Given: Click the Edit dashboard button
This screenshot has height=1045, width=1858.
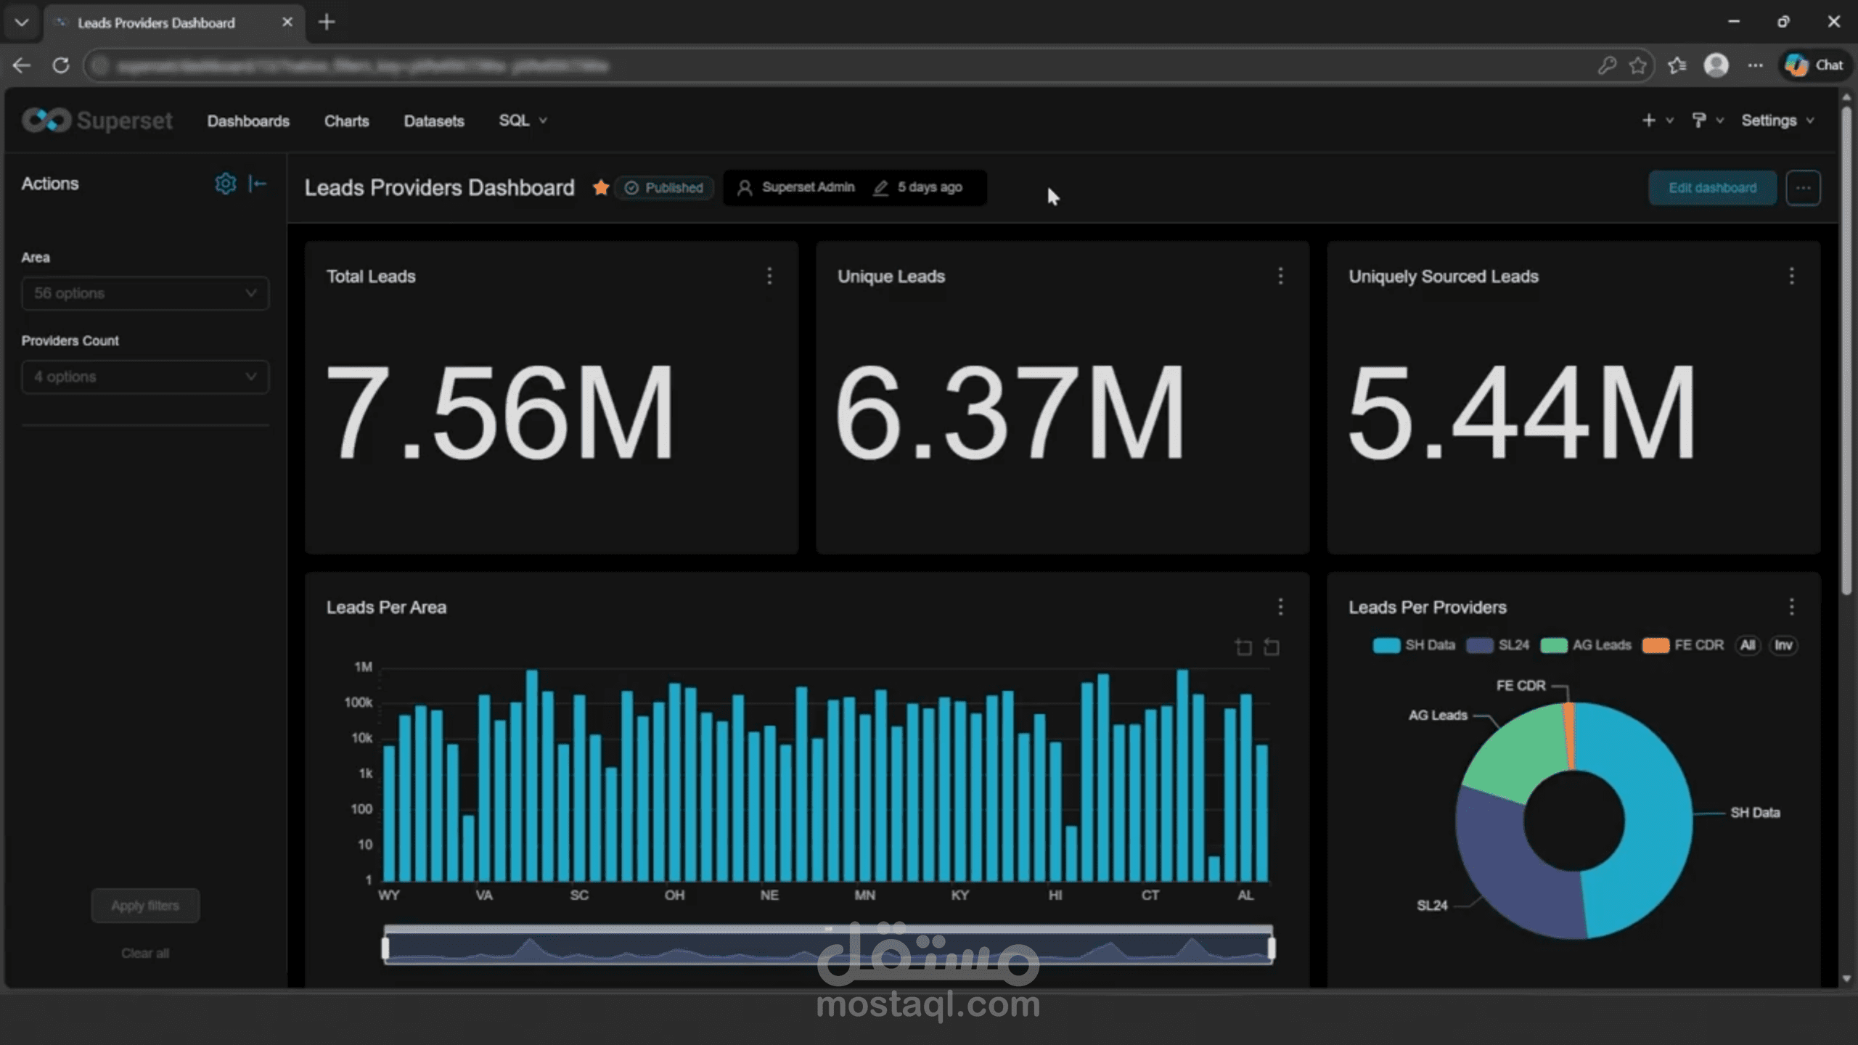Looking at the screenshot, I should tap(1712, 187).
